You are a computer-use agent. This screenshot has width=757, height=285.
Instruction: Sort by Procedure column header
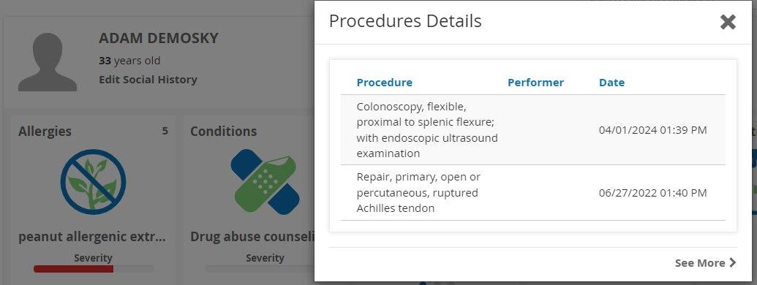[x=384, y=83]
